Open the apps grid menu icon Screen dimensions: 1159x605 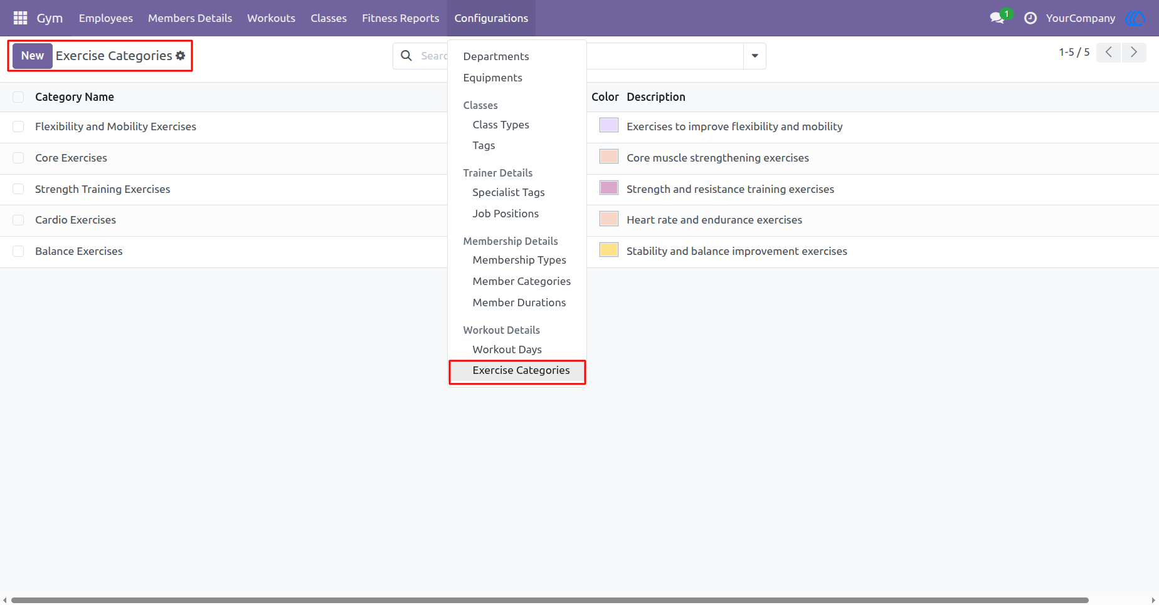(x=20, y=18)
